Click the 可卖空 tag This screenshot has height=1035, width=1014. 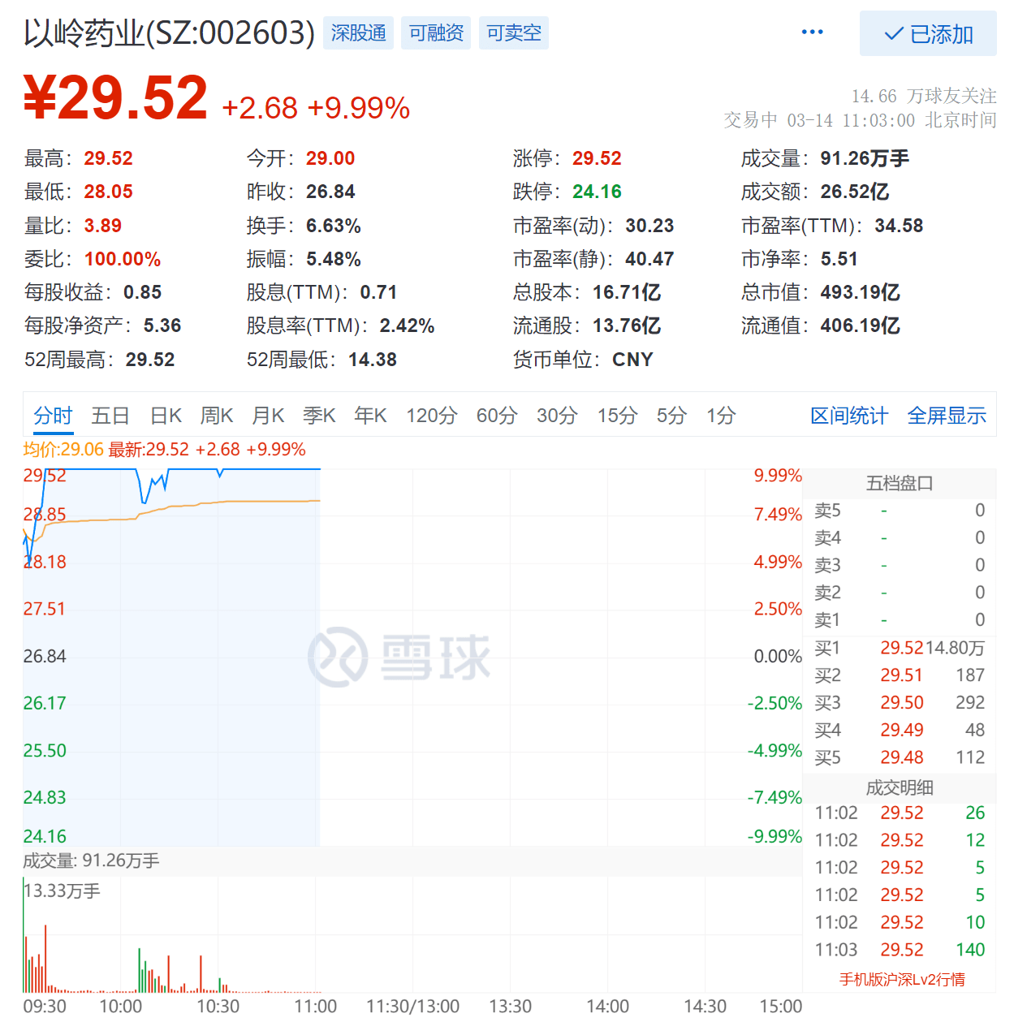coord(513,33)
